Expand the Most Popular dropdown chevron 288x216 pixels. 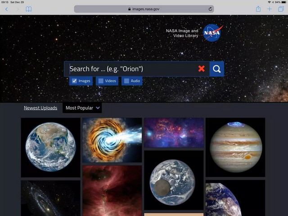tap(98, 108)
